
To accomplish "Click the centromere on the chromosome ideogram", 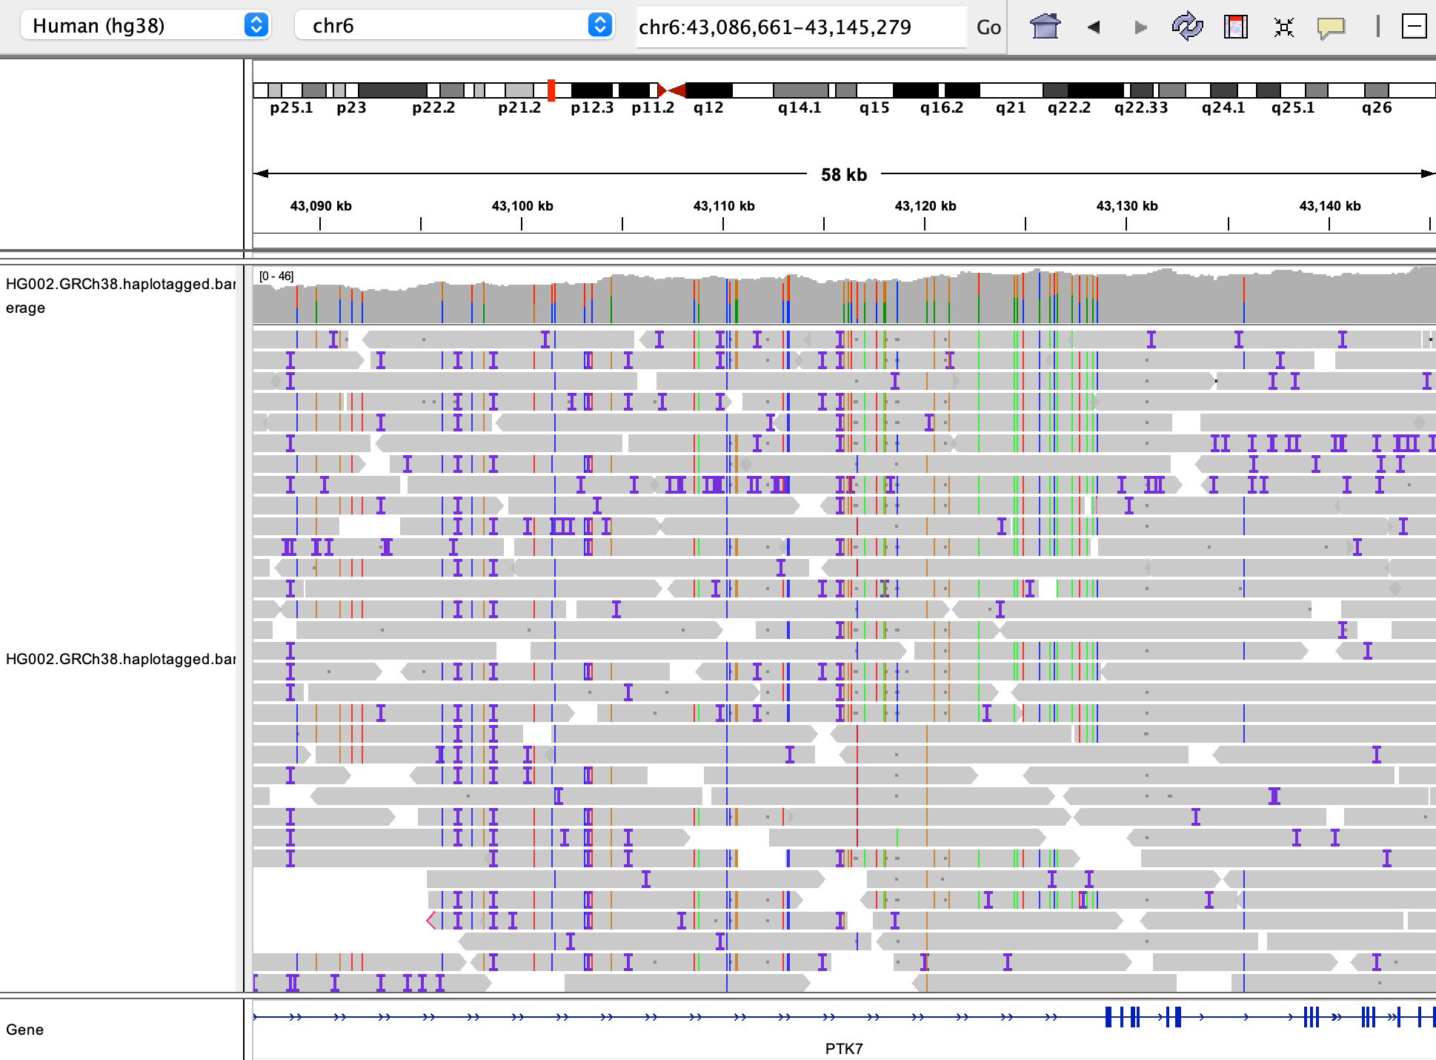I will pos(671,90).
